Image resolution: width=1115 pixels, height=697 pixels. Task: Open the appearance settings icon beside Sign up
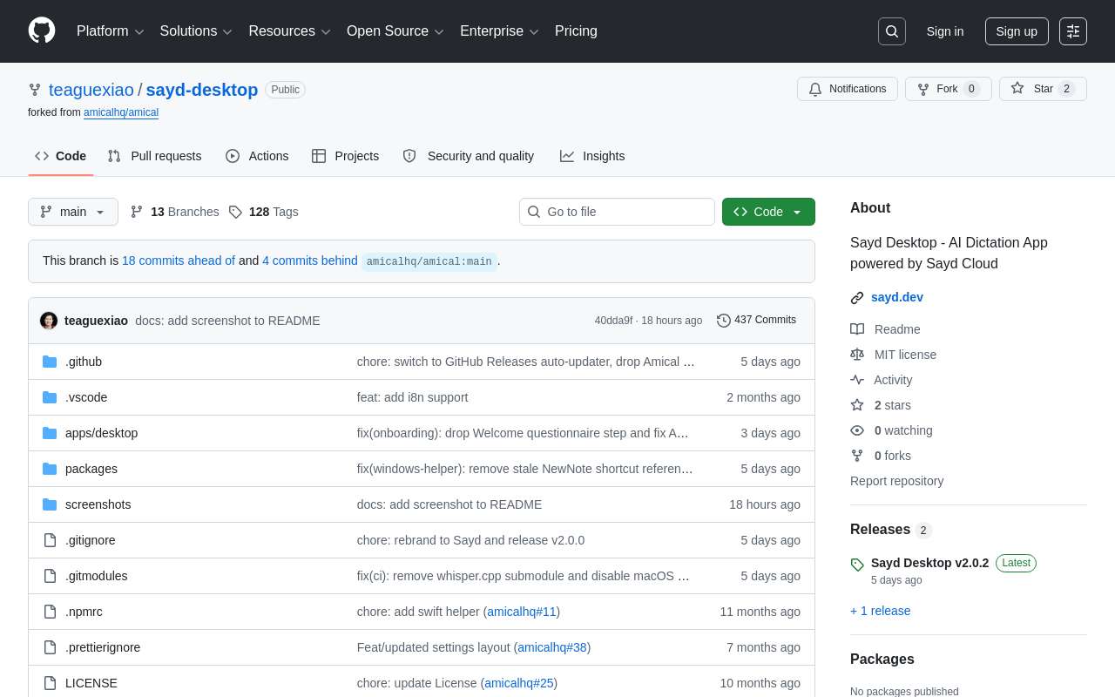(1072, 31)
